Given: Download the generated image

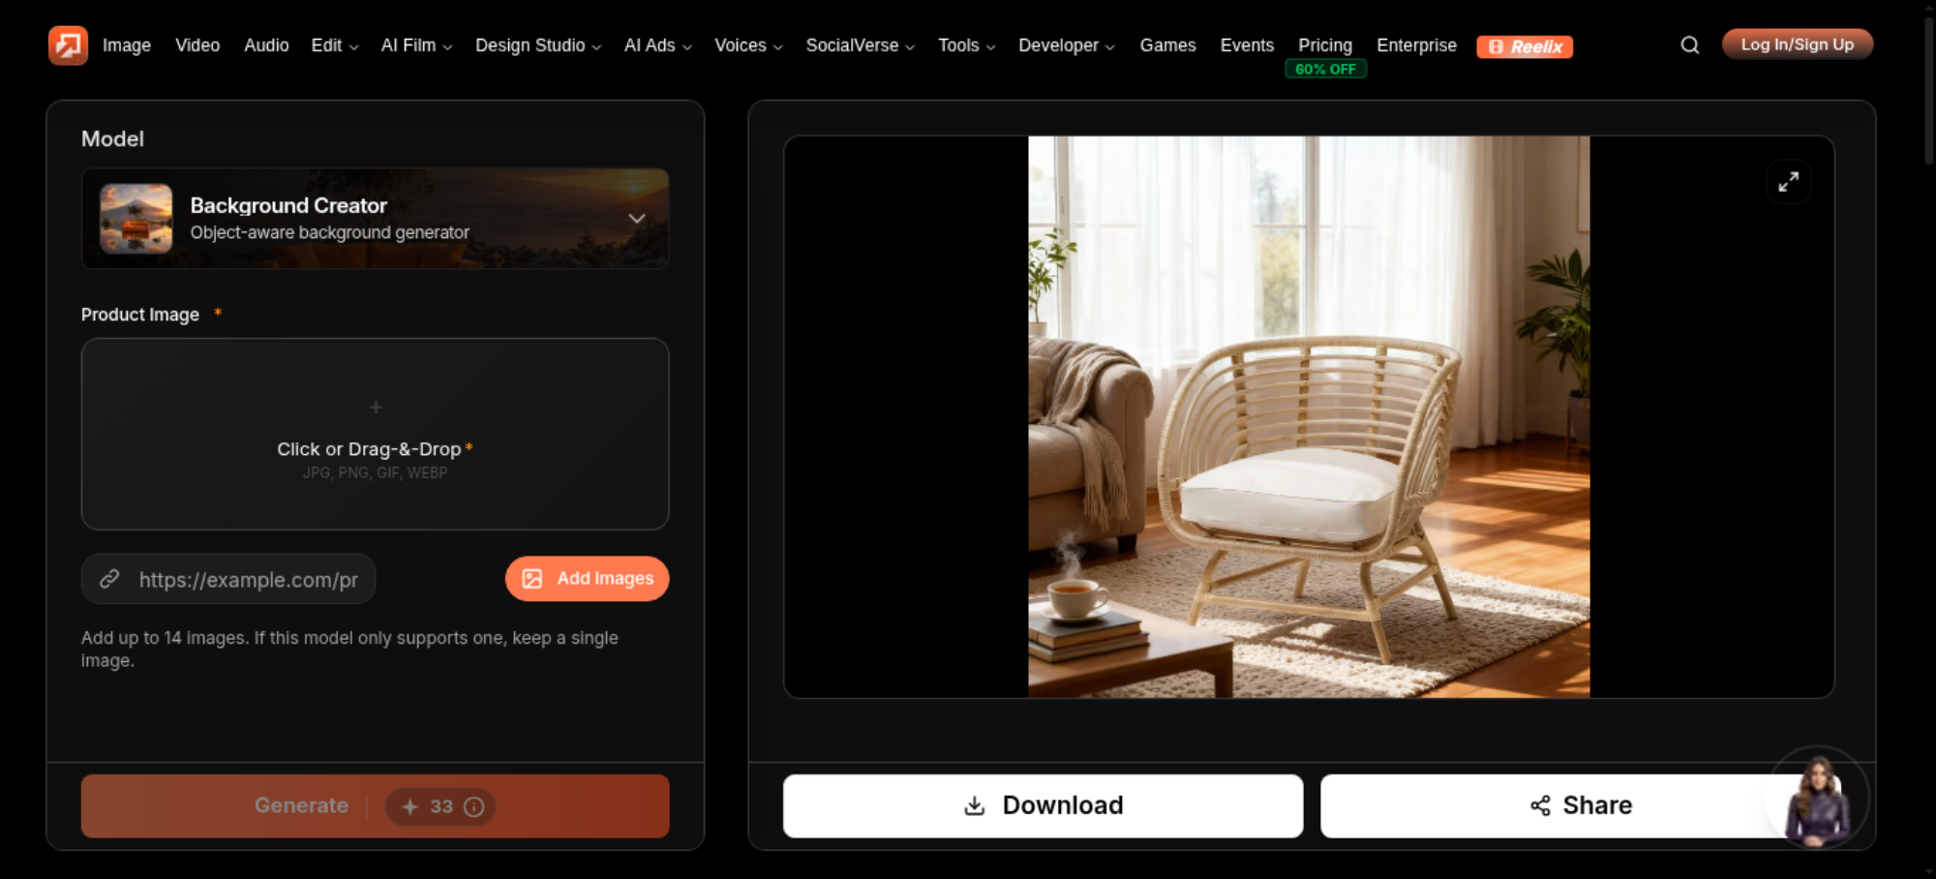Looking at the screenshot, I should (x=1044, y=806).
